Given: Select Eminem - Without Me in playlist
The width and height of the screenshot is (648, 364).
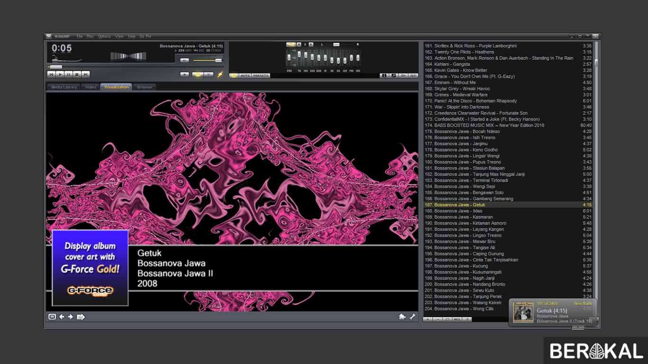Looking at the screenshot, I should pos(455,82).
